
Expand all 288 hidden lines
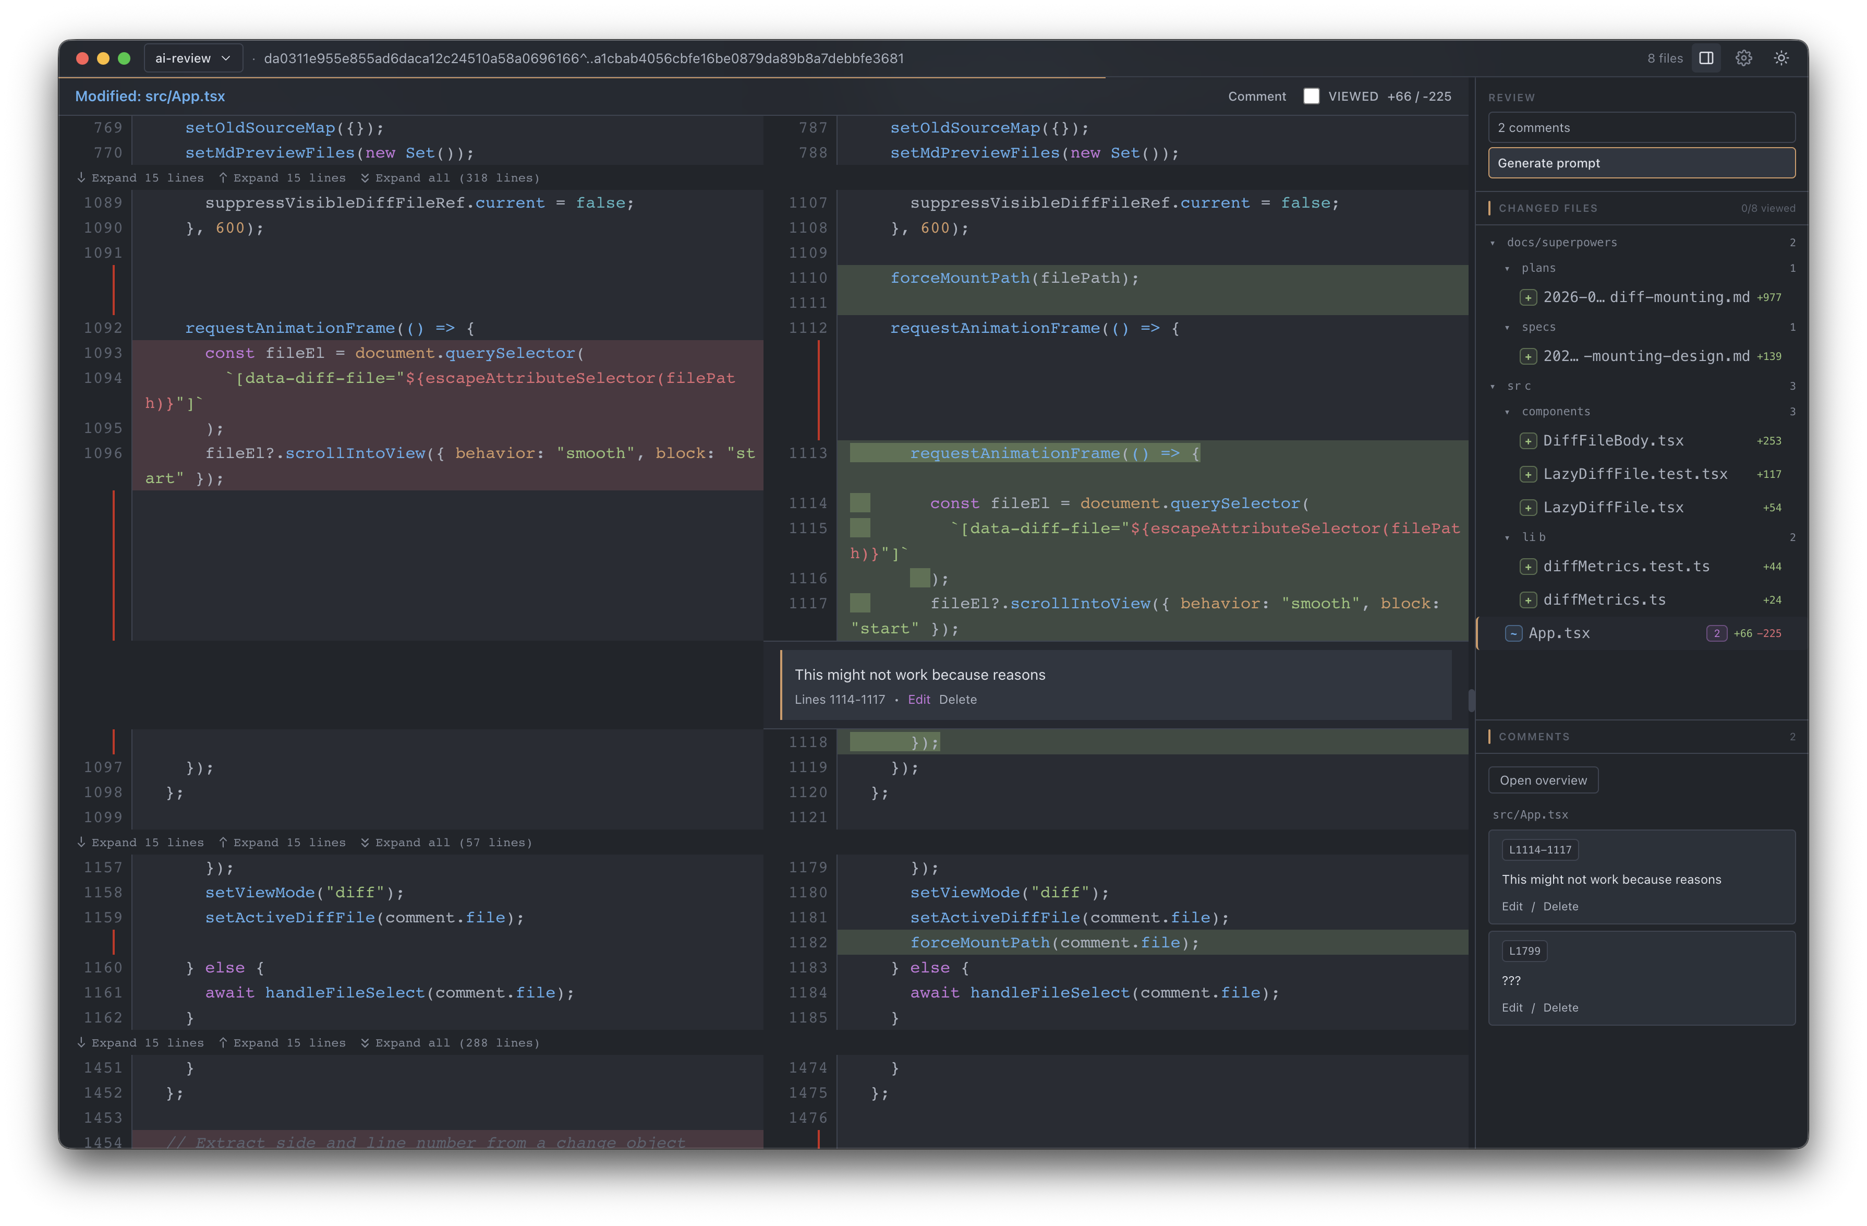pos(450,1043)
